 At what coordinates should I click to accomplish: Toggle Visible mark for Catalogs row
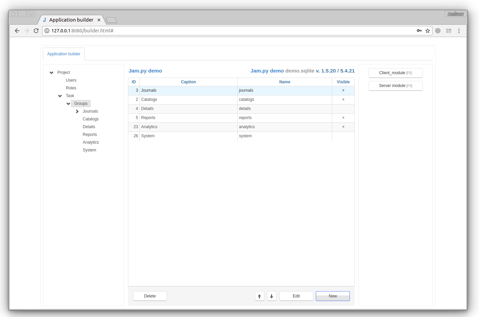[x=343, y=99]
